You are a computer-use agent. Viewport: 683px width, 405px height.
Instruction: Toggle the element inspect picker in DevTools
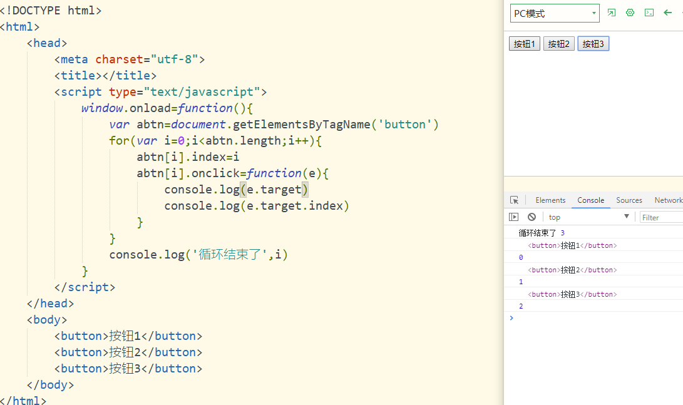[515, 199]
